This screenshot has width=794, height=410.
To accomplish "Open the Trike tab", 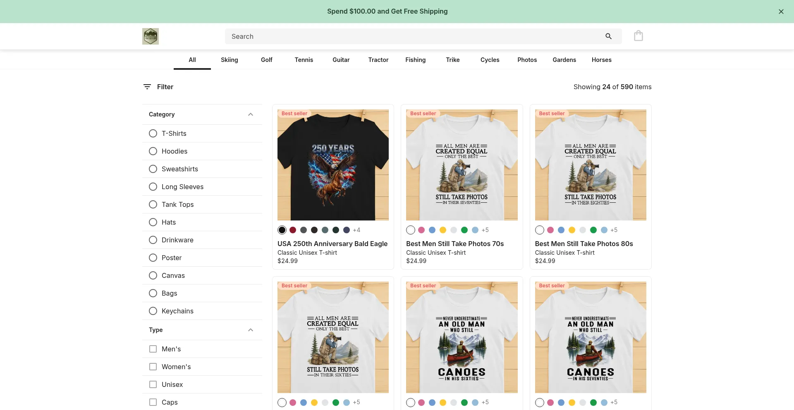I will point(453,60).
